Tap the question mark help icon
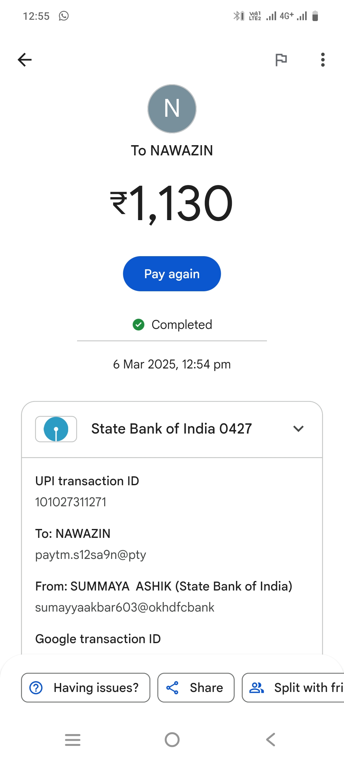344x758 pixels. pos(36,688)
